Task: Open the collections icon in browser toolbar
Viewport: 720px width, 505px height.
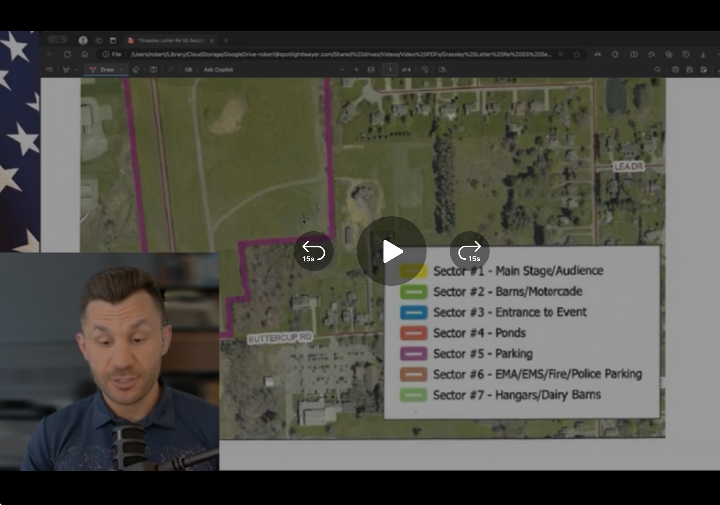Action: [669, 54]
